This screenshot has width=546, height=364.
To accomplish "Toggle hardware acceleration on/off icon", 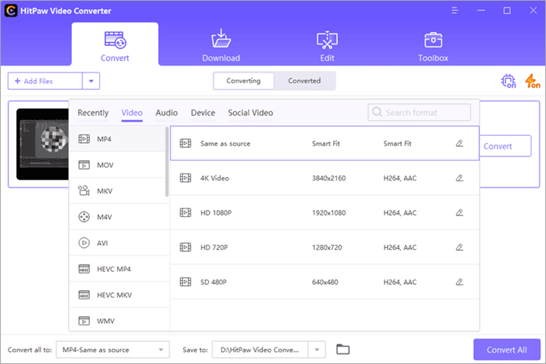I will [x=507, y=81].
